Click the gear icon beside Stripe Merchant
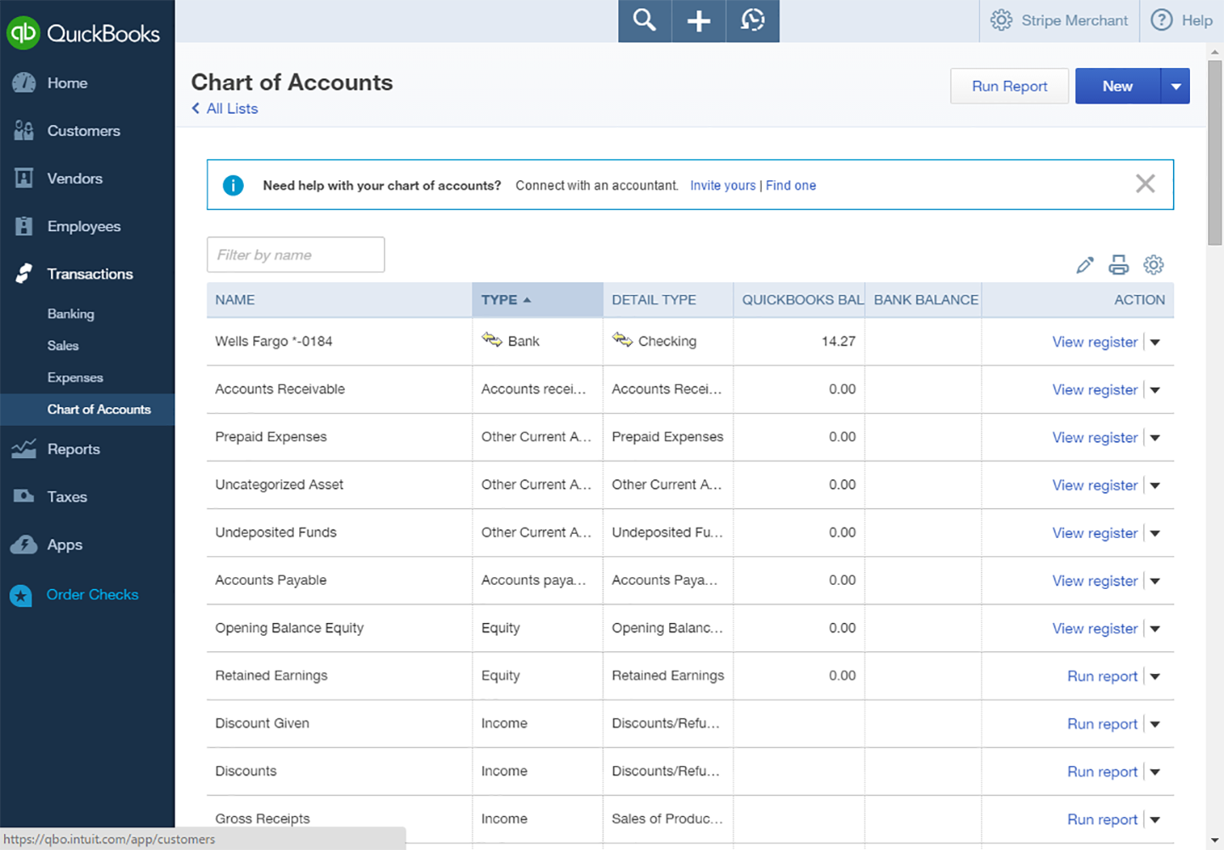This screenshot has width=1224, height=850. point(1001,20)
